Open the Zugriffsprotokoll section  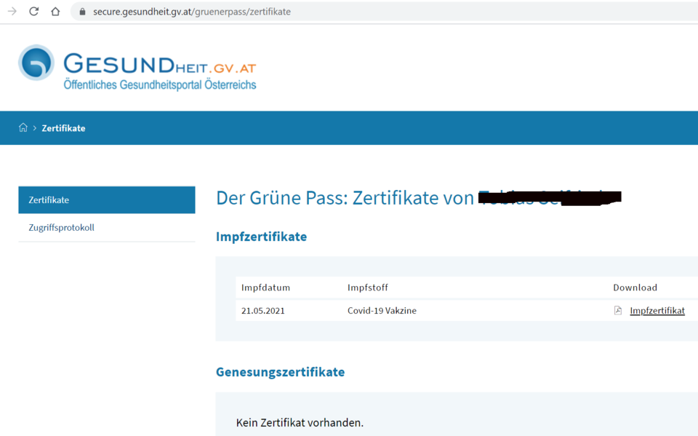(x=64, y=227)
